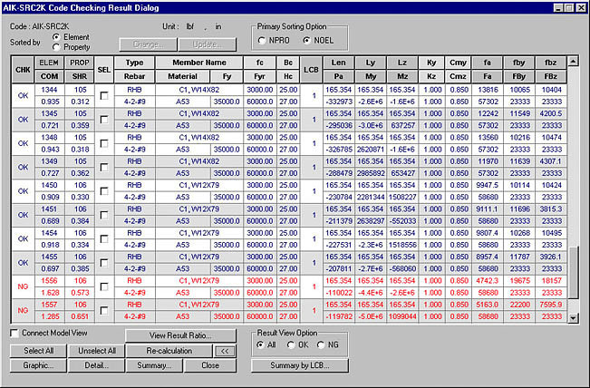The height and width of the screenshot is (388, 590).
Task: Collapse dialog with << button
Action: [225, 351]
